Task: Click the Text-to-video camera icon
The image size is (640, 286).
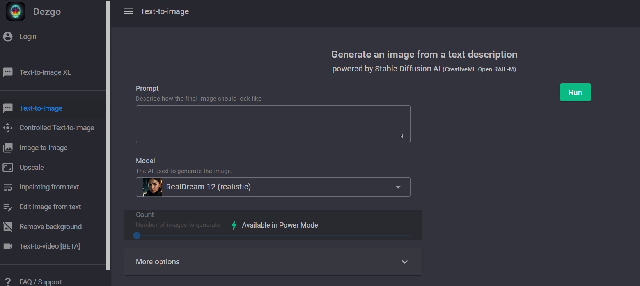Action: pos(8,246)
